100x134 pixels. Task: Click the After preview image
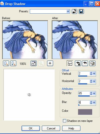[75, 40]
